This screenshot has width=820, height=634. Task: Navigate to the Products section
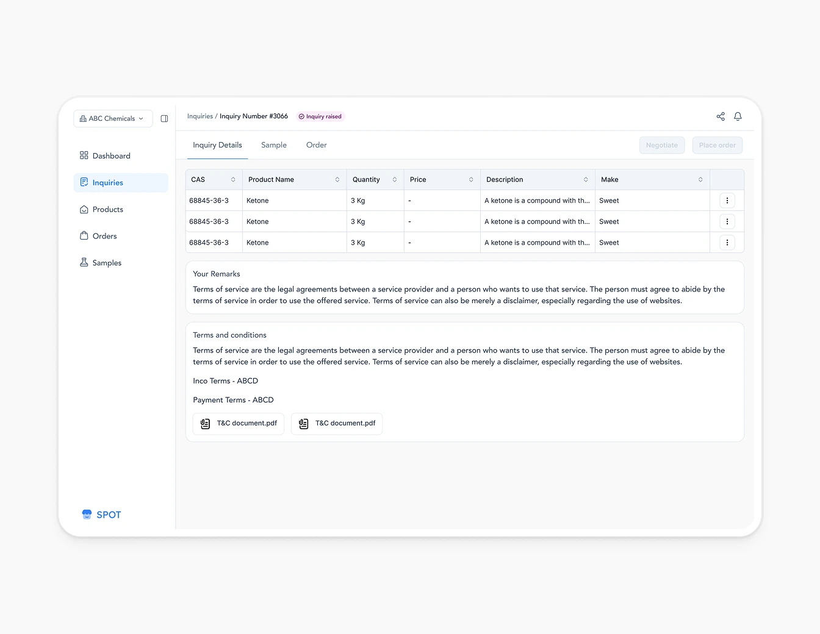108,209
